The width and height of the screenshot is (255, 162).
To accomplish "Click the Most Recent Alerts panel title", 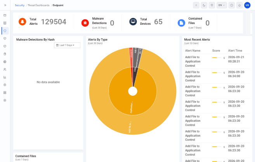I will click(x=197, y=40).
